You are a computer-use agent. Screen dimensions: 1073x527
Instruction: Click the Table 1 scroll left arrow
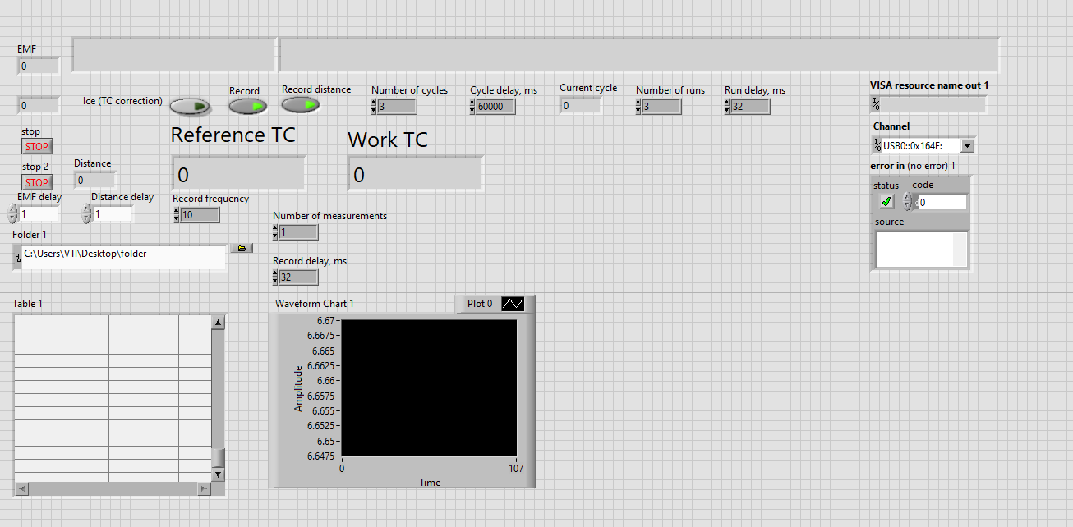[x=21, y=489]
